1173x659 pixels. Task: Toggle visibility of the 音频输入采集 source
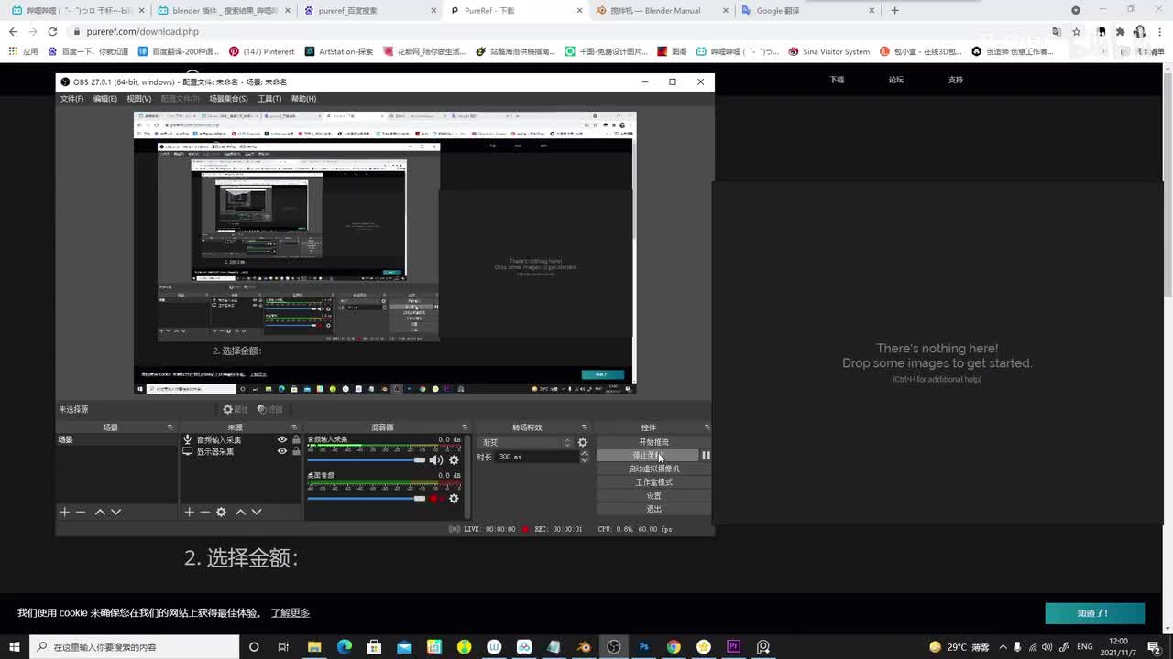[x=282, y=440]
